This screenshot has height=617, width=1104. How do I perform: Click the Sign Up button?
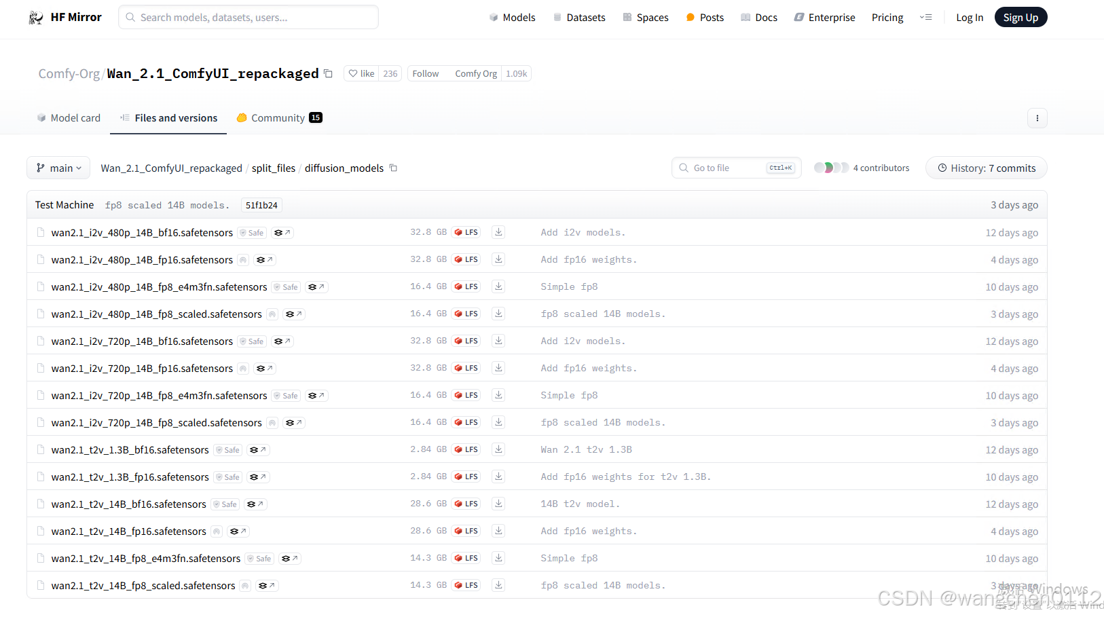pos(1020,18)
